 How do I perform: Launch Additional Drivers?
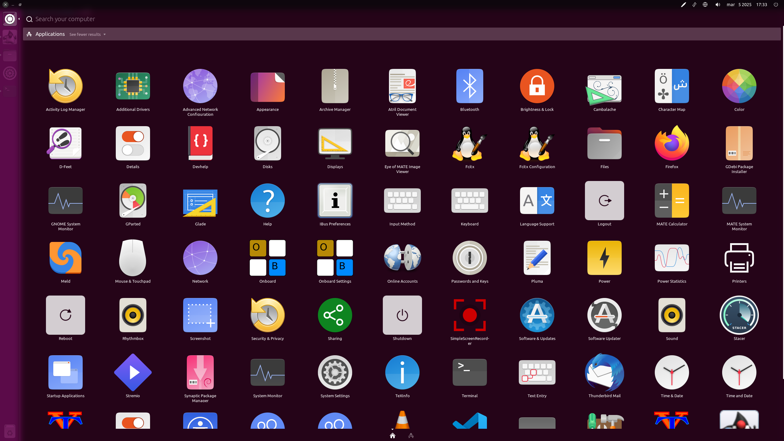(133, 86)
